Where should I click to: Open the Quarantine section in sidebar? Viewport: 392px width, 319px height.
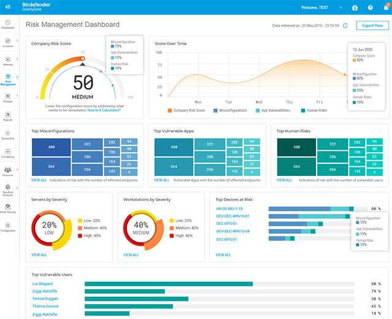tap(7, 134)
